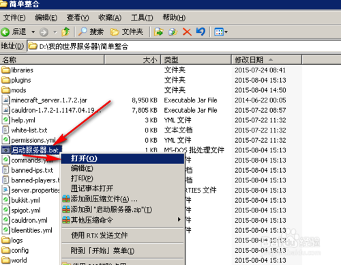Open the 工具(T) menu
Image resolution: width=341 pixels, height=265 pixels.
142,18
